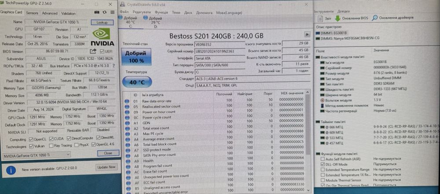The image size is (440, 194).
Task: Click Оновлення драйверів toolbar button
Action: pos(392,18)
